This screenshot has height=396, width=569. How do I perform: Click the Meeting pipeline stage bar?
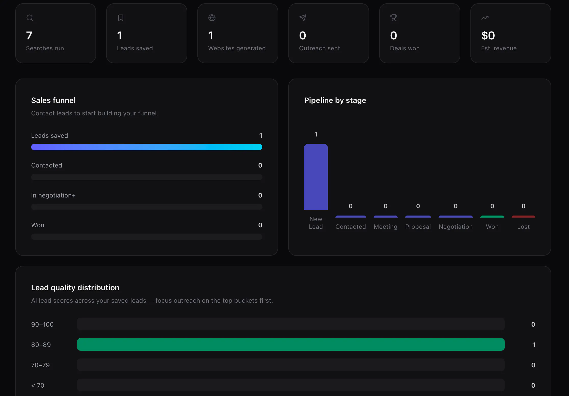point(386,217)
